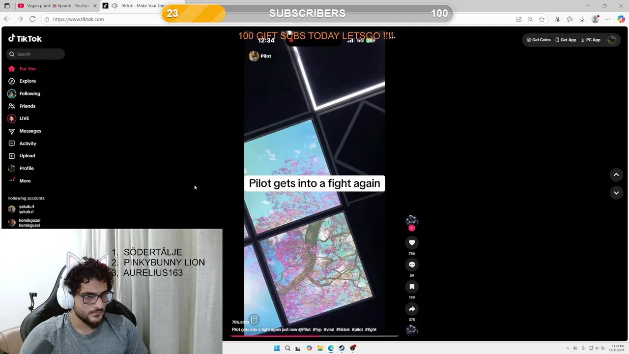This screenshot has height=354, width=629.
Task: Open the Copilot sidebar icon
Action: tap(621, 19)
